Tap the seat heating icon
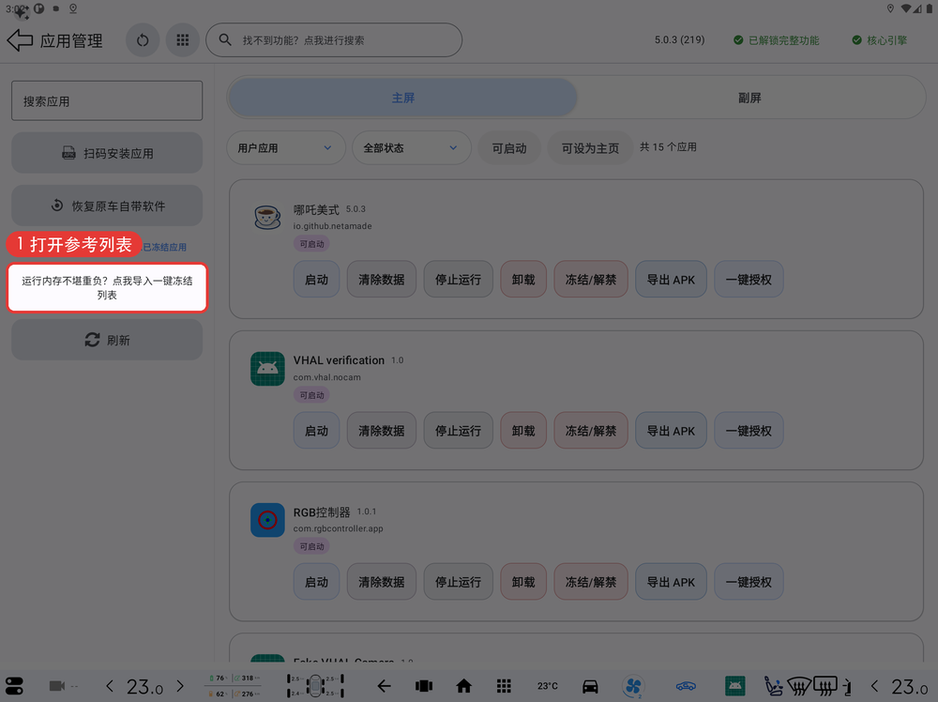 pos(773,686)
